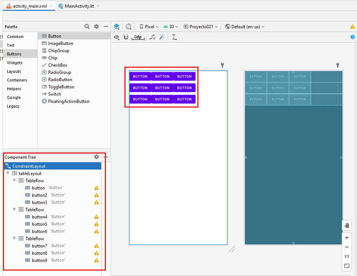
Task: Set zoom to 1:1
Action: (347, 257)
